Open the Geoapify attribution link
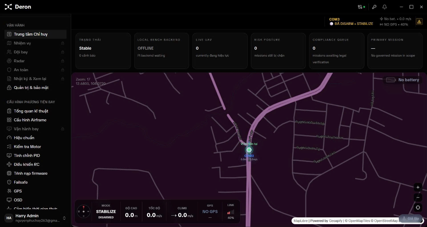 (x=335, y=221)
